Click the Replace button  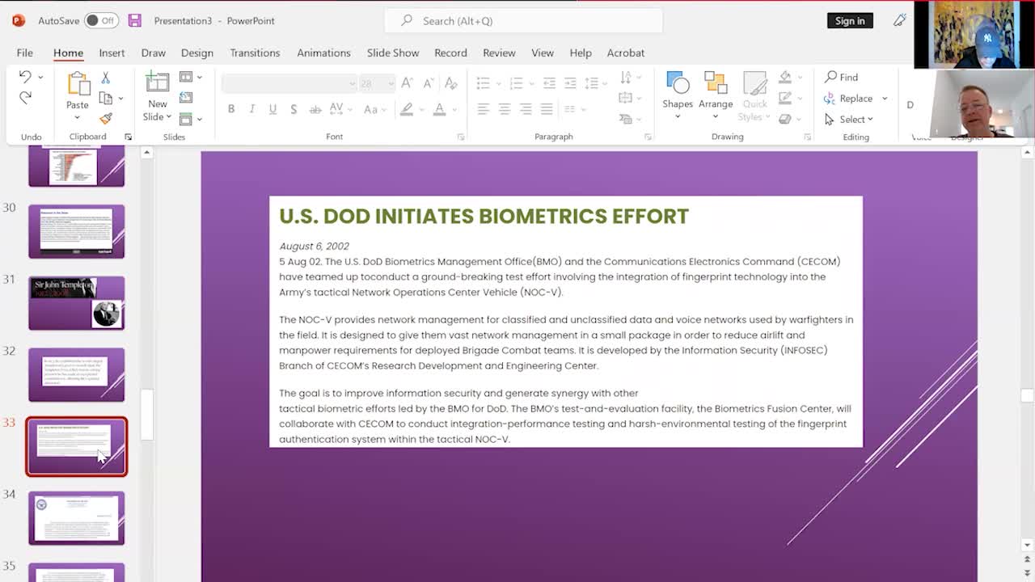click(x=848, y=99)
